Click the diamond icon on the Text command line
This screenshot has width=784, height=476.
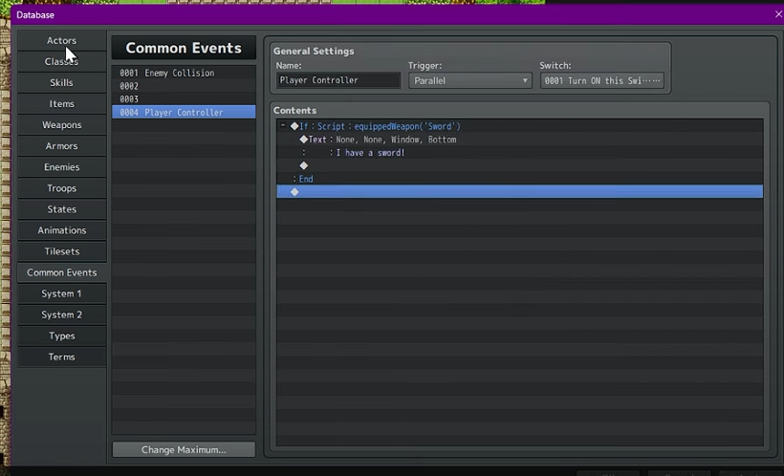click(304, 140)
